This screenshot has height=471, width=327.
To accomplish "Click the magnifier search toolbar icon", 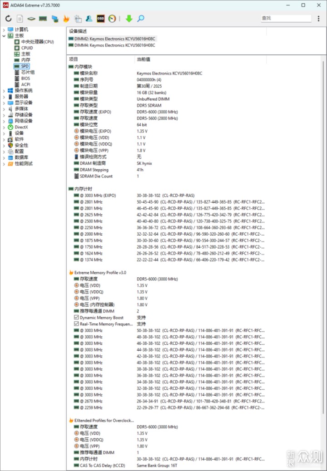I will (x=141, y=19).
